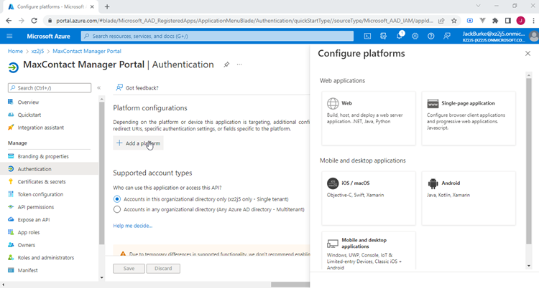The image size is (539, 288).
Task: Click the Save button
Action: 129,269
